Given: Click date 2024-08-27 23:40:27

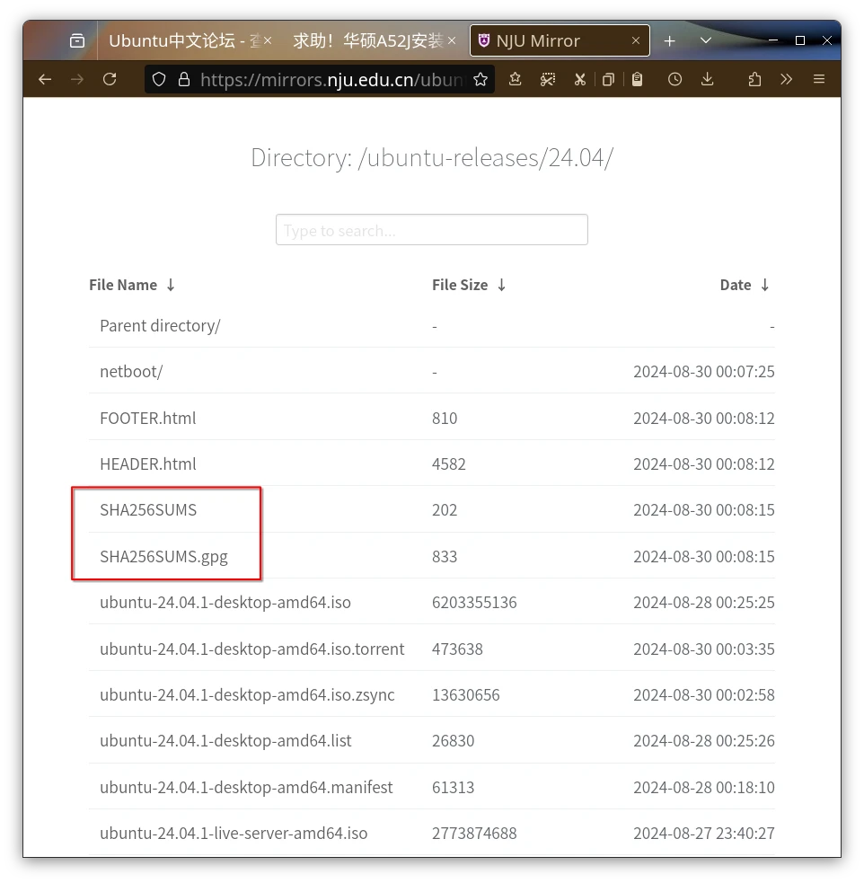Looking at the screenshot, I should pyautogui.click(x=704, y=834).
